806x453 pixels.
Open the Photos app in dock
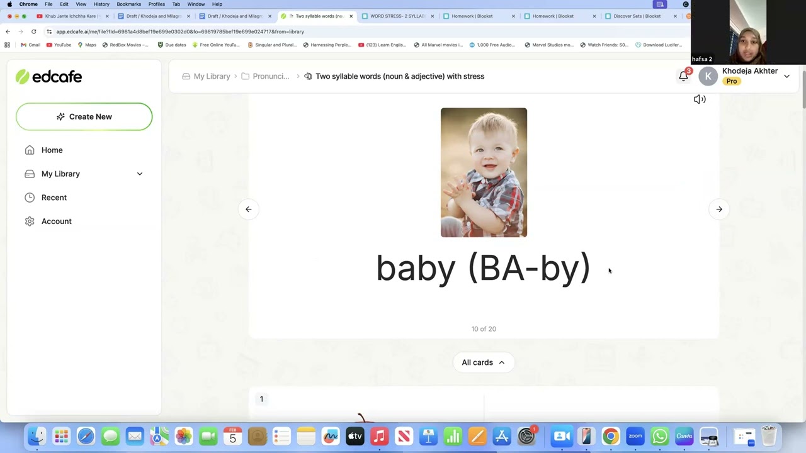point(184,436)
